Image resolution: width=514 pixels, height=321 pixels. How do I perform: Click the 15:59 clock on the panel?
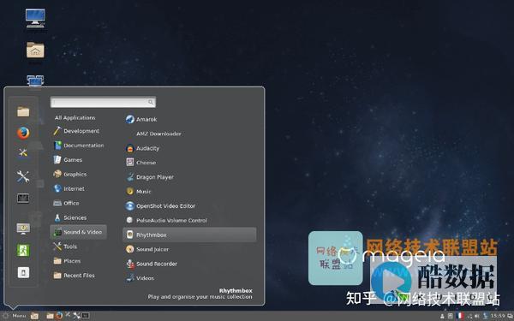pyautogui.click(x=498, y=316)
